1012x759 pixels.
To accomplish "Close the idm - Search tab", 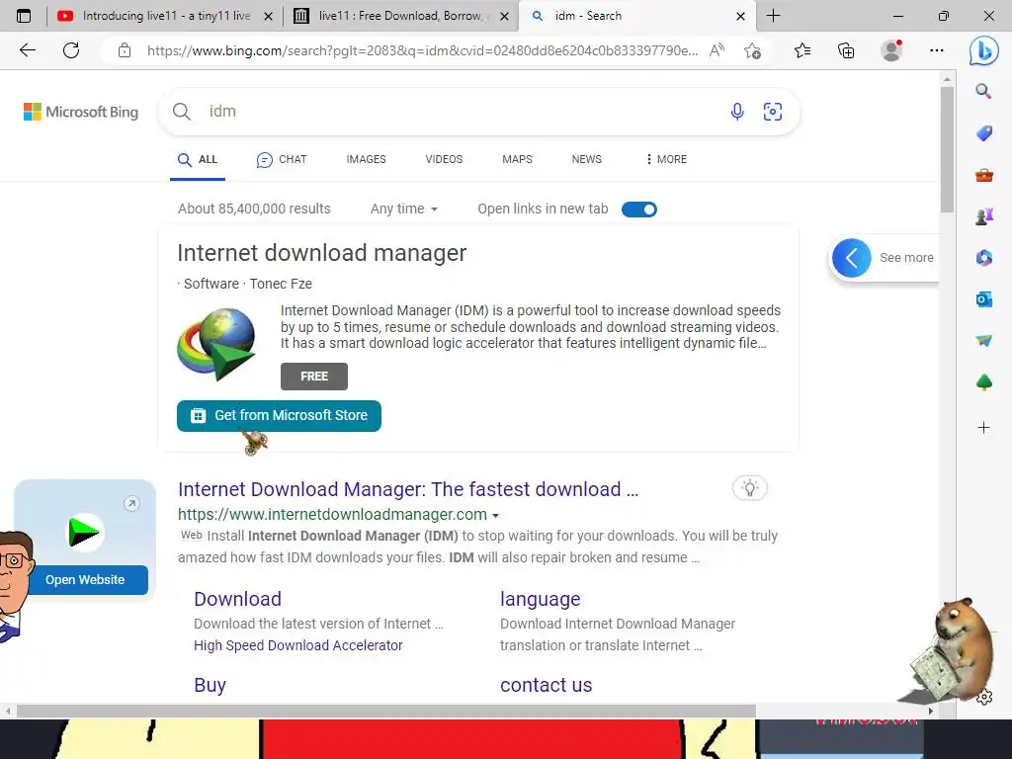I will (x=740, y=17).
